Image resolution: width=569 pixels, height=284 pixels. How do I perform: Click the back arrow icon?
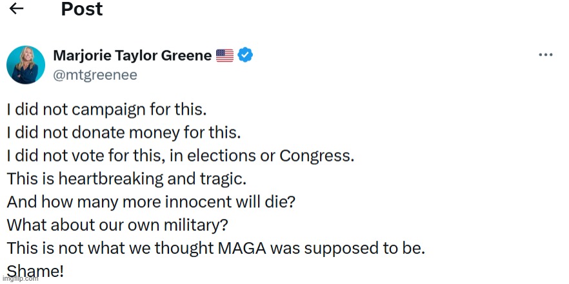click(x=17, y=9)
